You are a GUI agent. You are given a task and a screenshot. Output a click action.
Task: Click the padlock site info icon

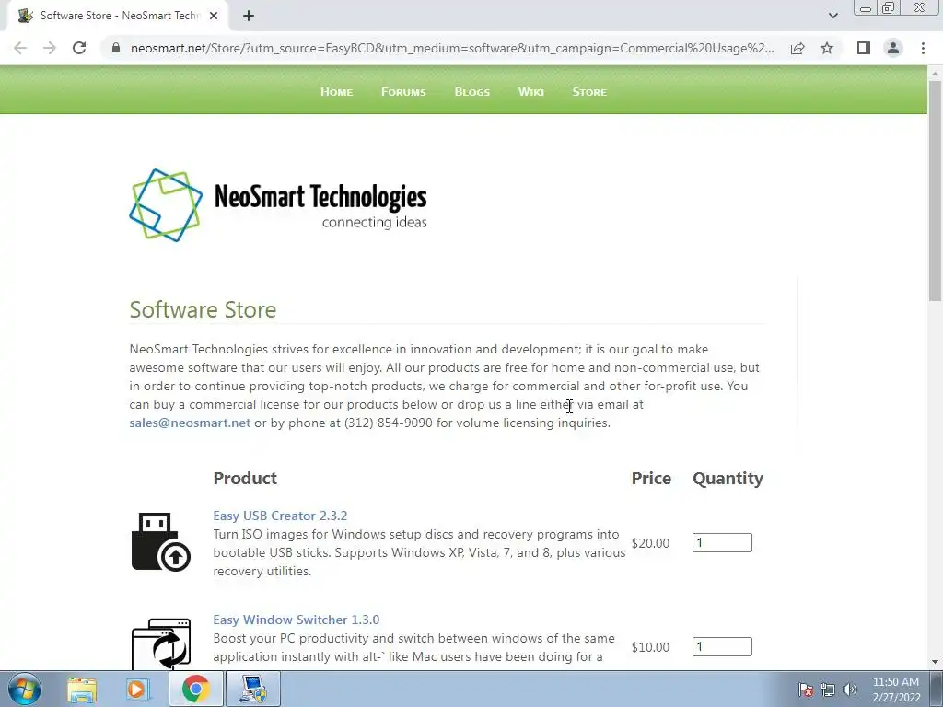116,48
